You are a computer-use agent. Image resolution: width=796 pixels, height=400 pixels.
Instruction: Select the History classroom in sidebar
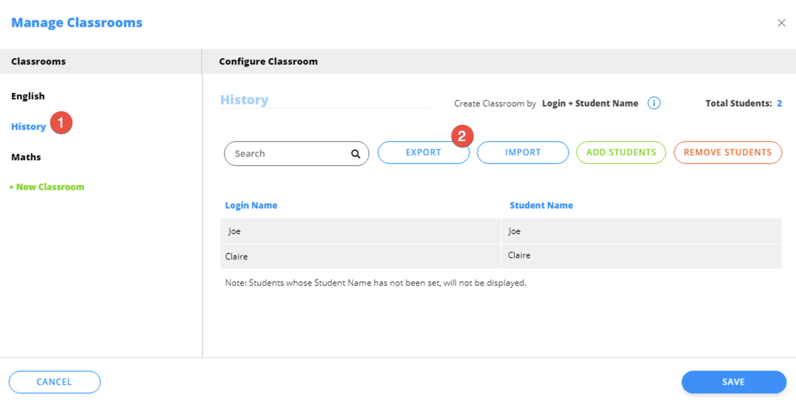click(x=28, y=127)
